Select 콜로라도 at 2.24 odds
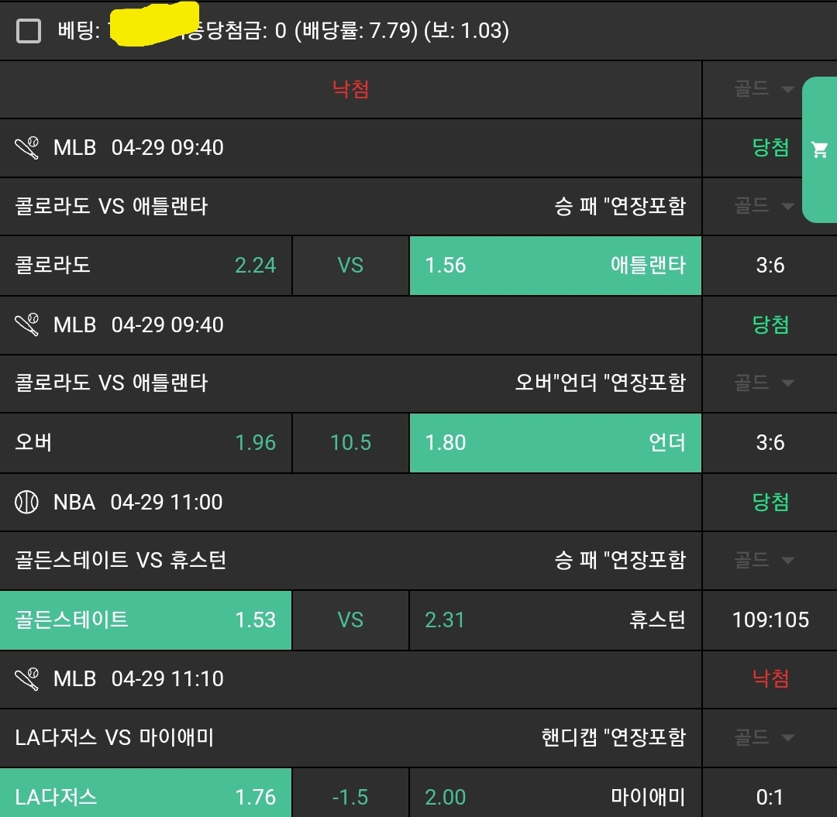 pos(146,266)
